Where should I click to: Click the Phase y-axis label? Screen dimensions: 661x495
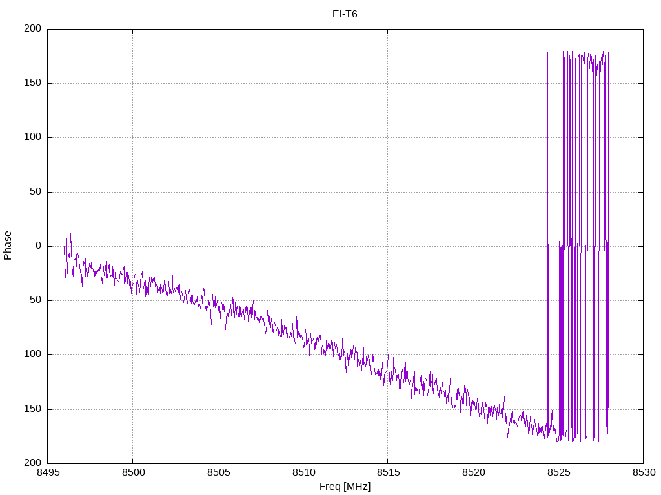pyautogui.click(x=8, y=246)
